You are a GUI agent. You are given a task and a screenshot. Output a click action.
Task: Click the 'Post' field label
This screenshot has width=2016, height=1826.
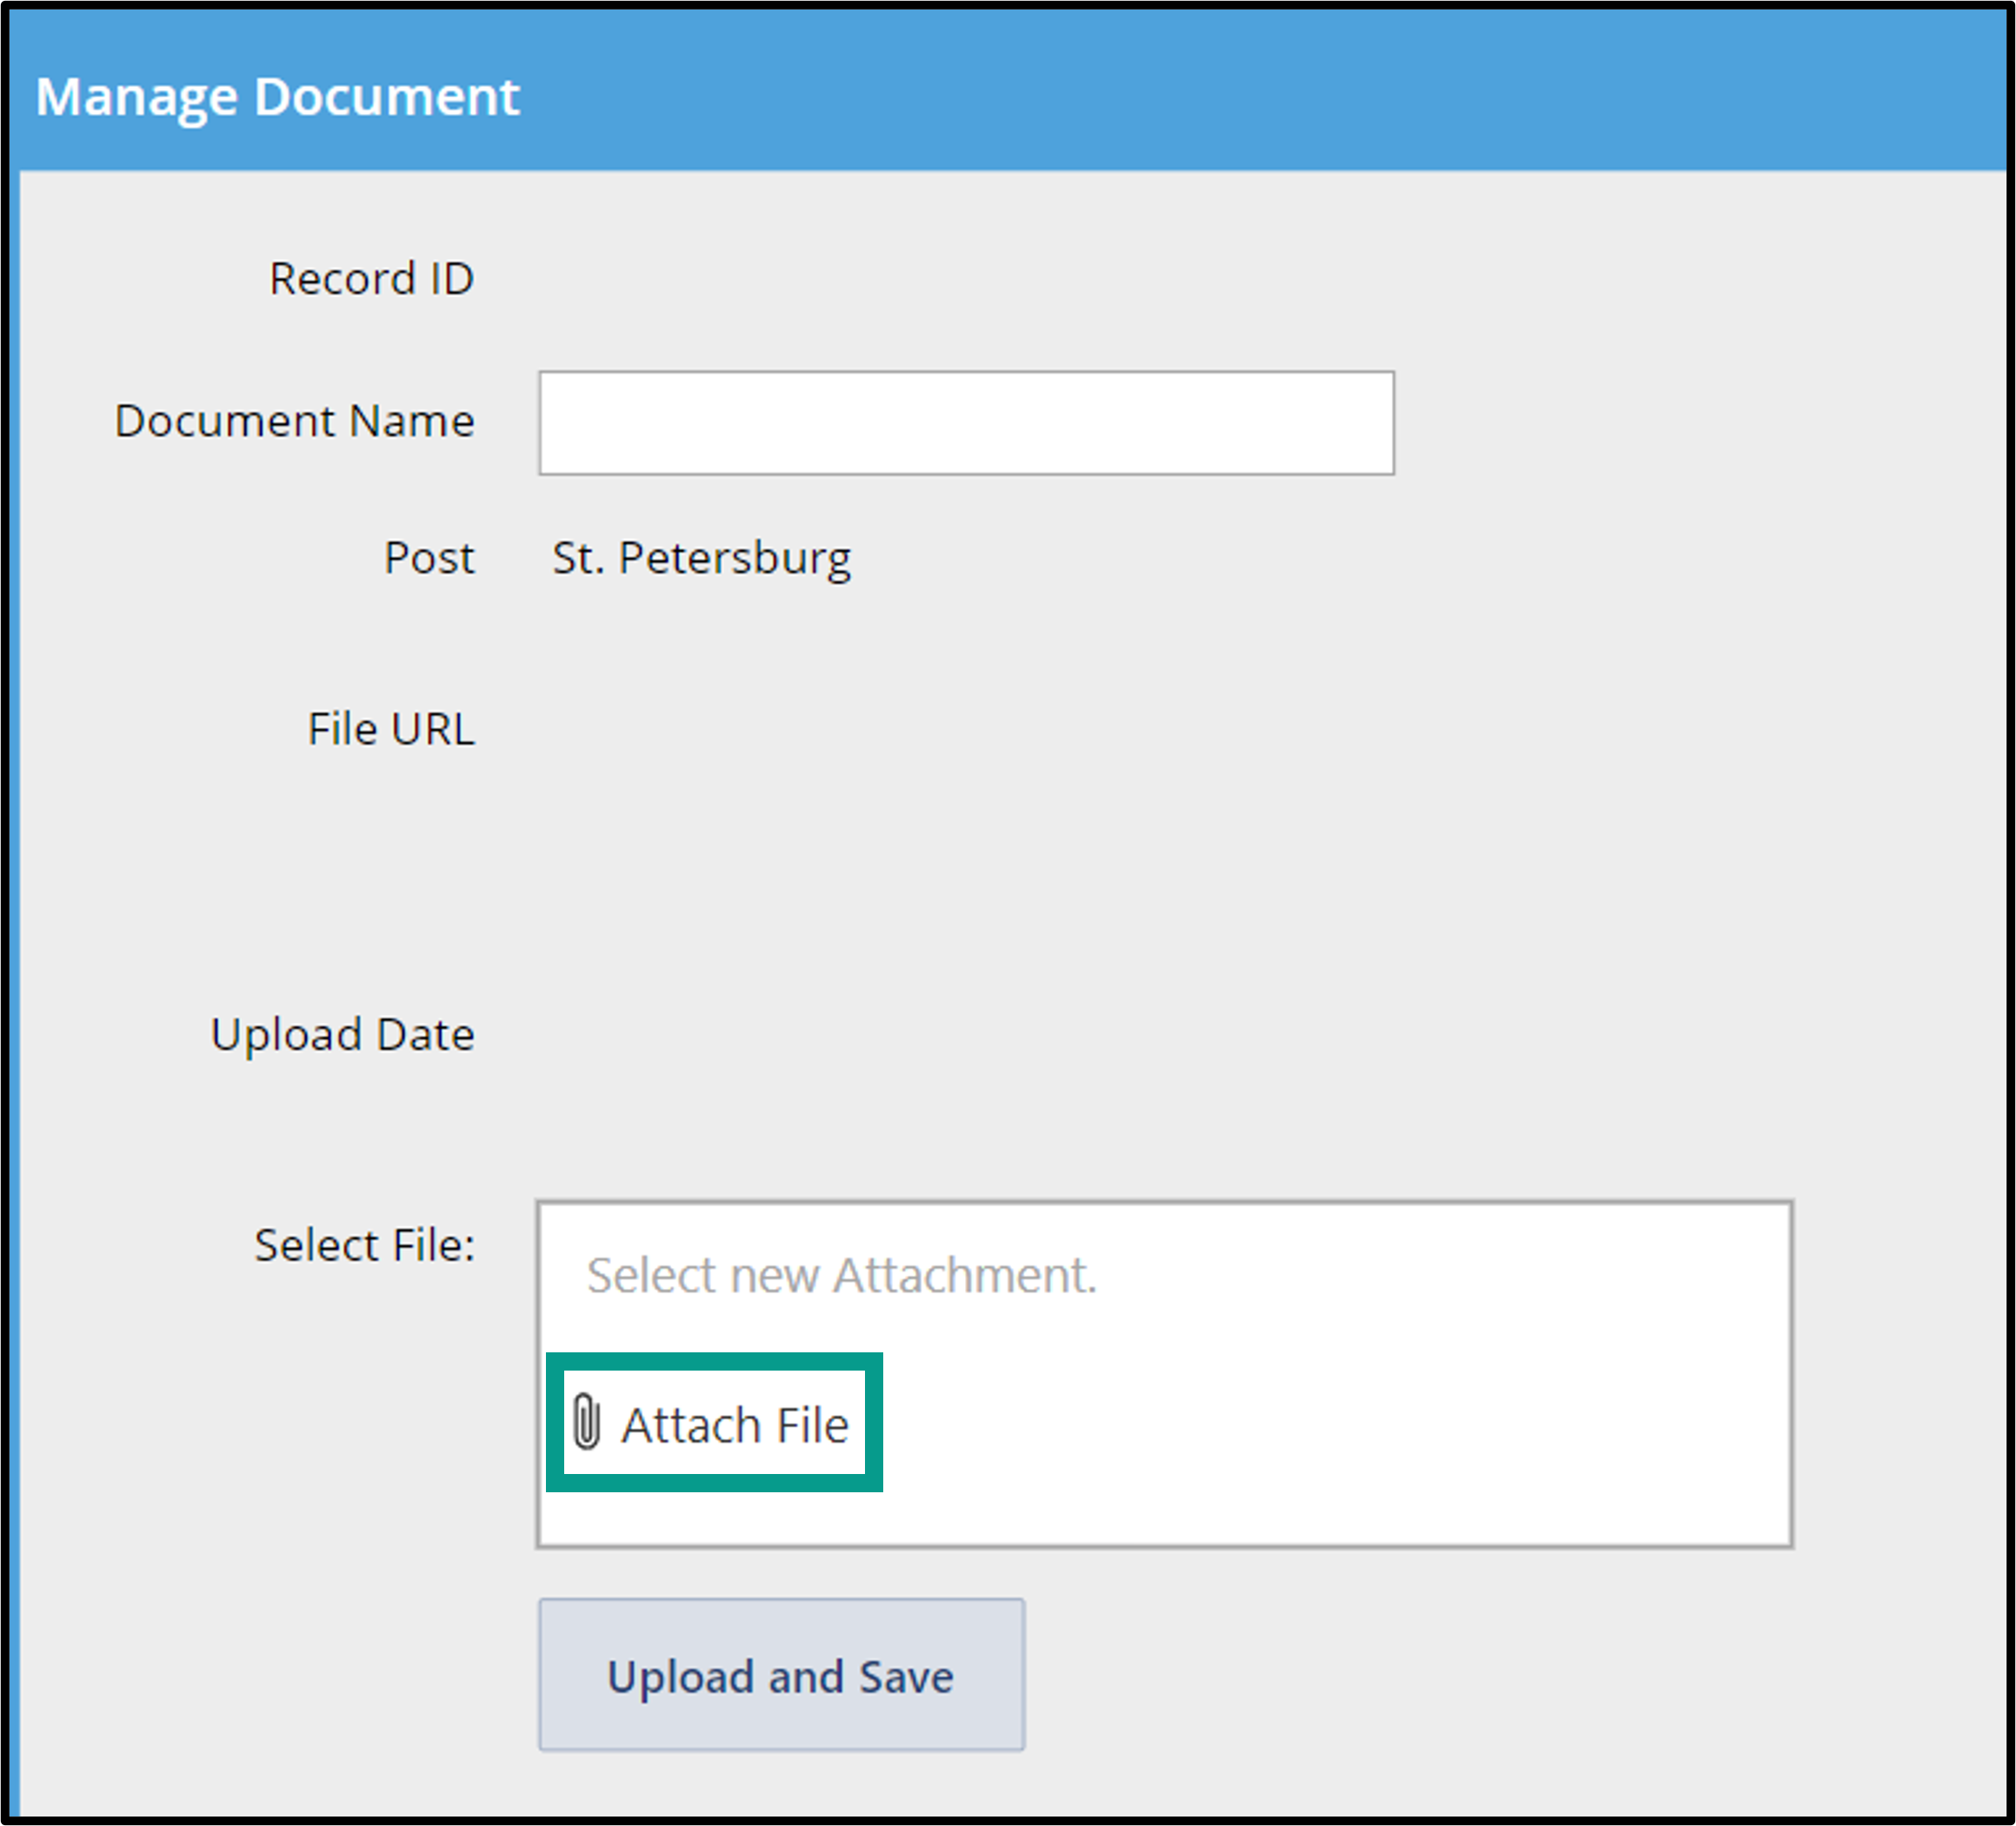click(430, 558)
